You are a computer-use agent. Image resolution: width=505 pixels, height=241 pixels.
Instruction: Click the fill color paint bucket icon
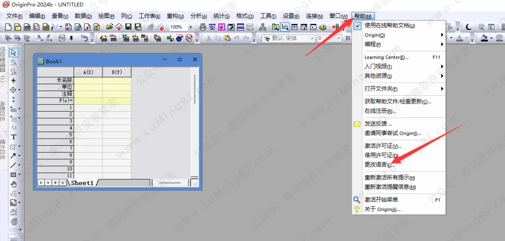(x=484, y=38)
